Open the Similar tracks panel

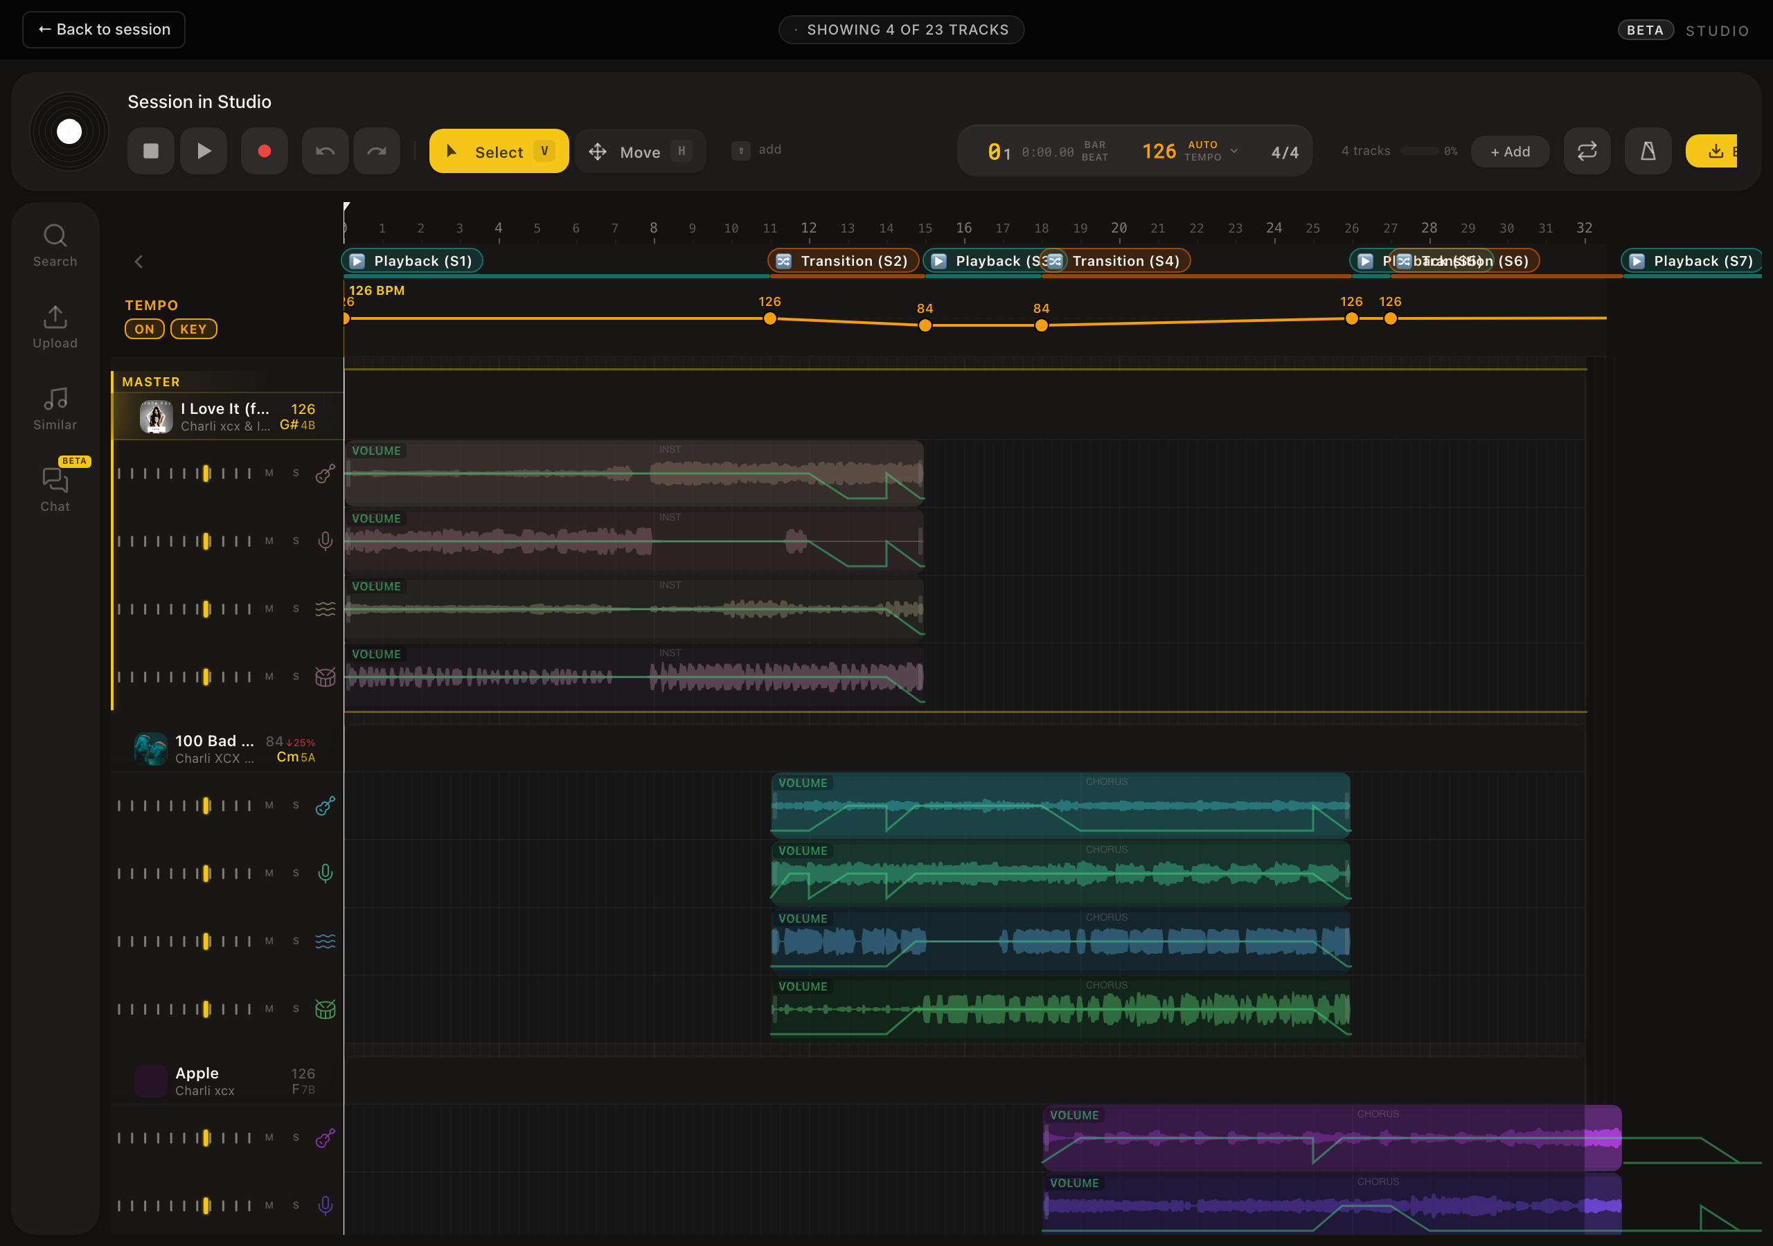55,408
